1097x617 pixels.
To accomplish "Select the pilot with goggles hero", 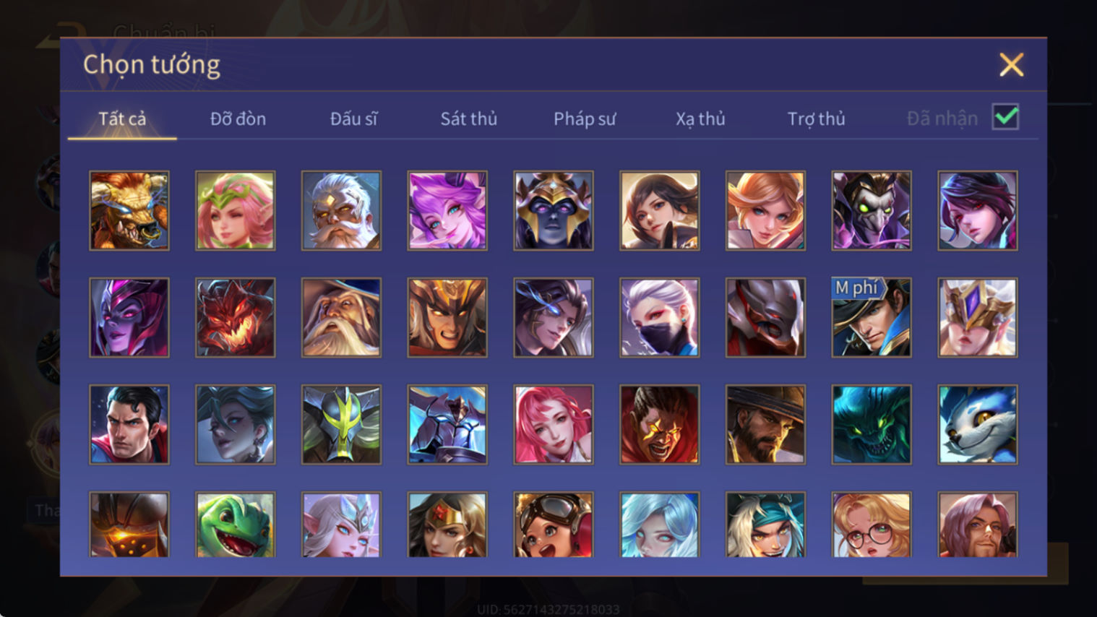I will pos(554,525).
